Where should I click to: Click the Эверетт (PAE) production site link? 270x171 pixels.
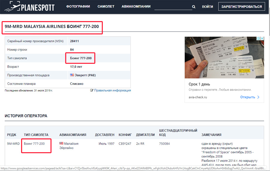[85, 75]
